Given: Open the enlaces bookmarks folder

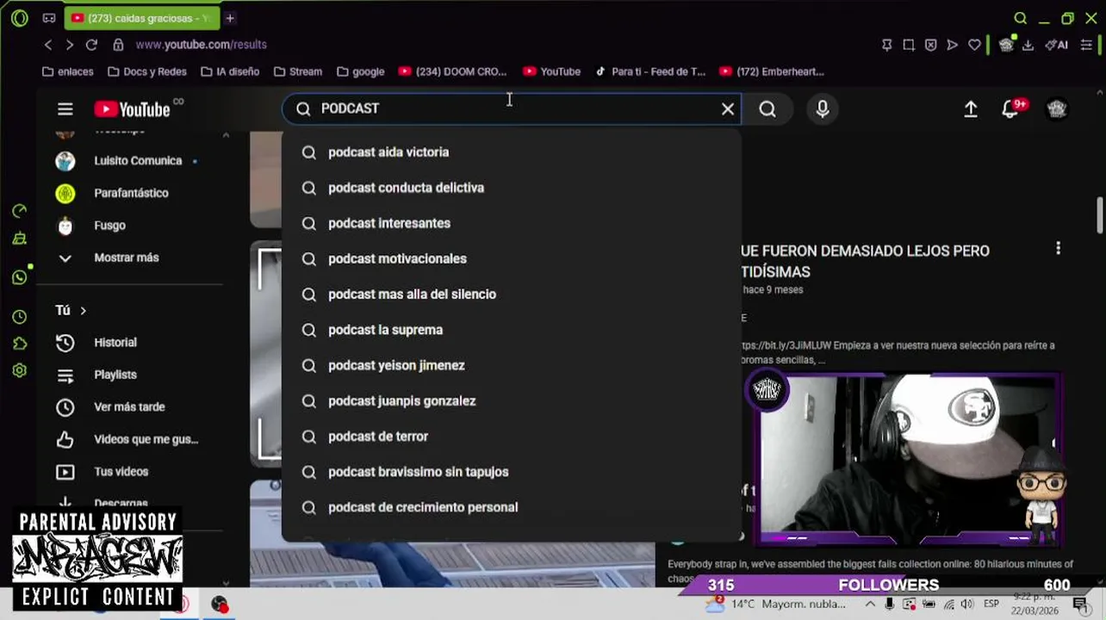Looking at the screenshot, I should (x=67, y=71).
